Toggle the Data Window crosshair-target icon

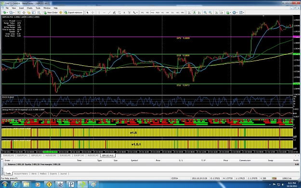click(x=24, y=13)
